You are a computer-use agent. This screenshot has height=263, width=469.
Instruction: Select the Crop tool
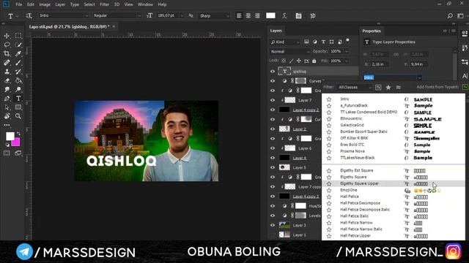click(7, 53)
